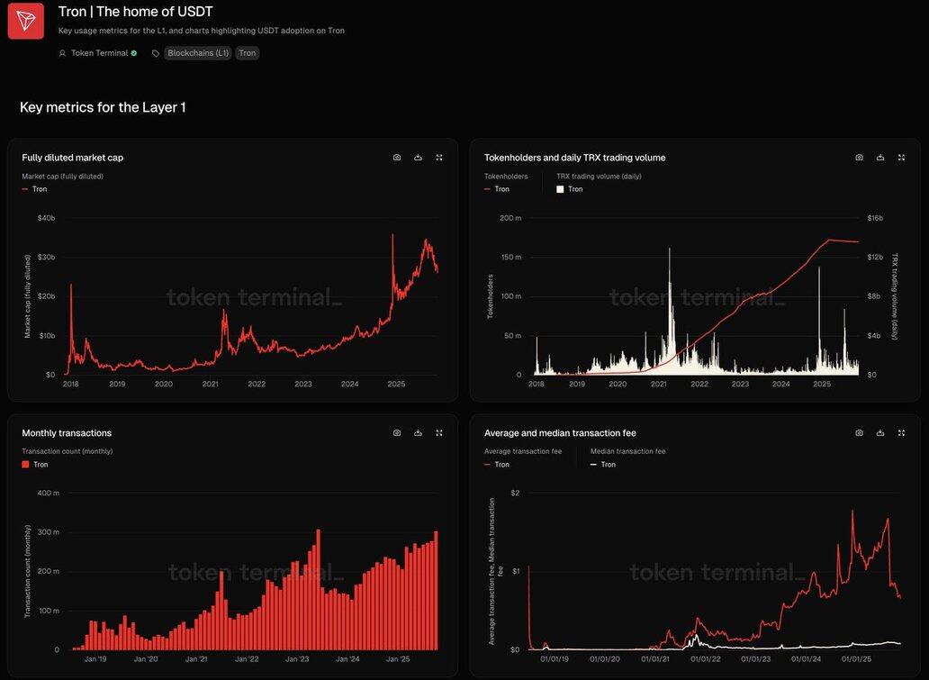Download the Tokenholders and TRX trading volume chart
This screenshot has height=680, width=929.
[x=880, y=158]
